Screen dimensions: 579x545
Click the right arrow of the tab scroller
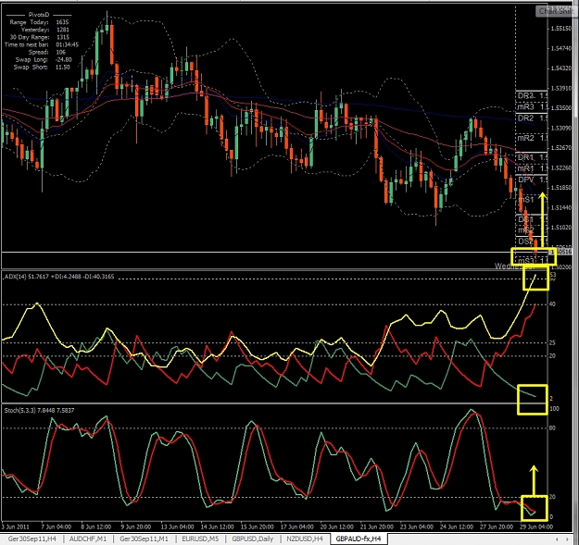(568, 539)
